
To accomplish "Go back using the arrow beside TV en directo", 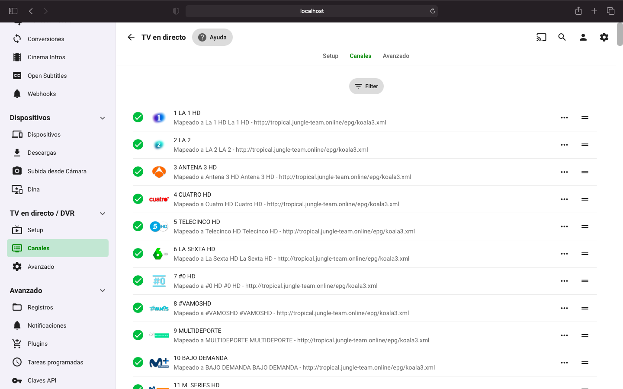I will click(x=131, y=37).
